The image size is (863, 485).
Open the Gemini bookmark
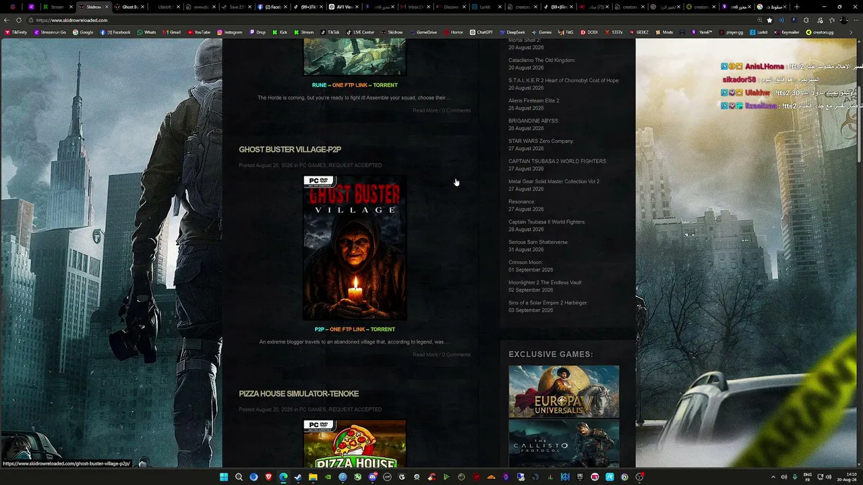(541, 32)
